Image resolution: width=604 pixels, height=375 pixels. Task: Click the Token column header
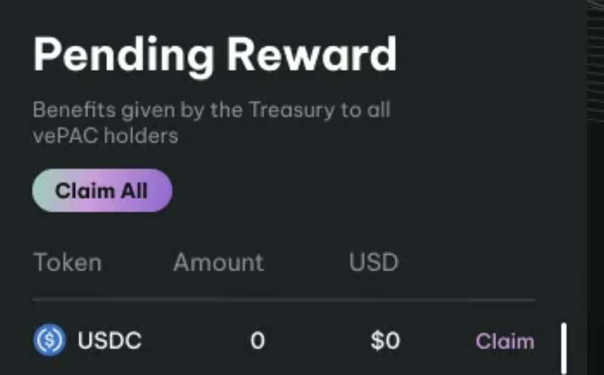(x=67, y=262)
